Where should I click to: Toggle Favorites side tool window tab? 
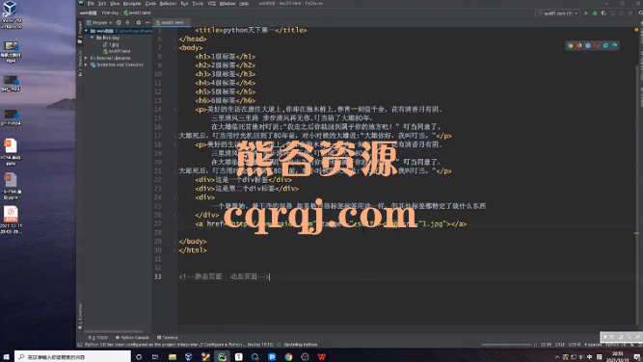[80, 316]
